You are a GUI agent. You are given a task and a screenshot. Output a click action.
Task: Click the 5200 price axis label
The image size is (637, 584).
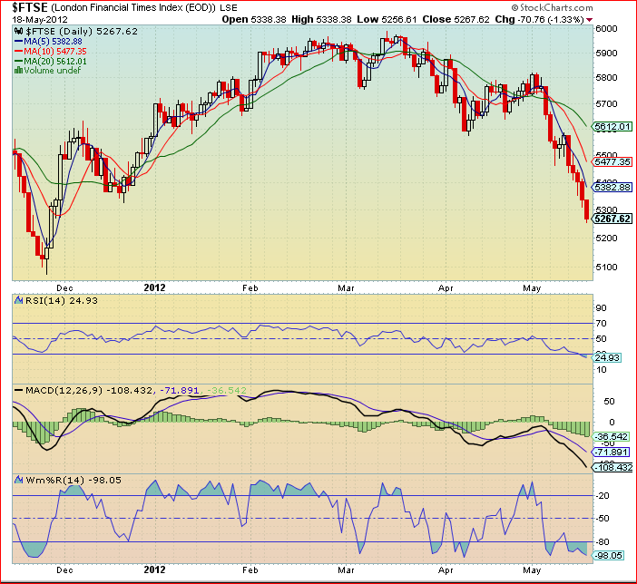point(606,238)
